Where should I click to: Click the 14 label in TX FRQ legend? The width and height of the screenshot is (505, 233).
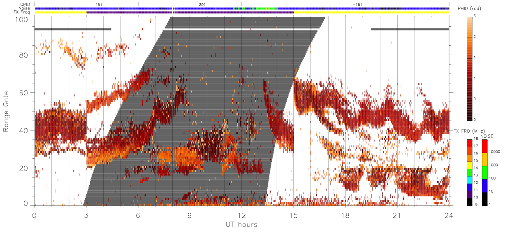476,168
